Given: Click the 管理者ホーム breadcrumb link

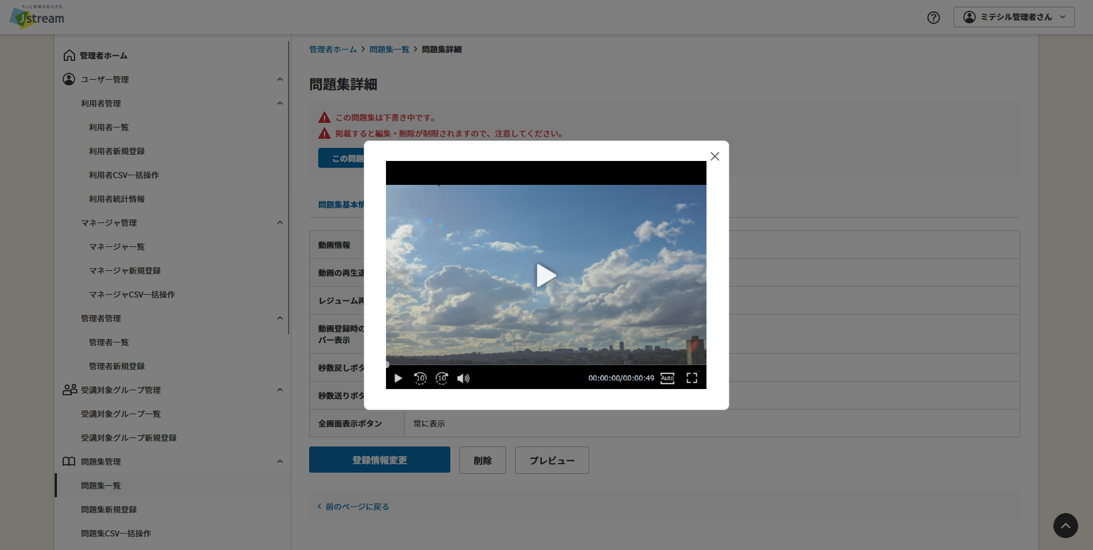Looking at the screenshot, I should tap(333, 49).
